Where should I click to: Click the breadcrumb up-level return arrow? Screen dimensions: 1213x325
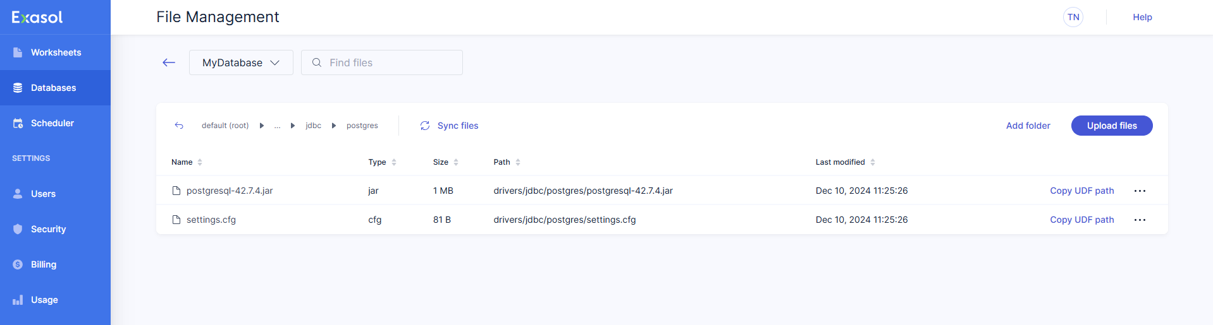point(179,126)
